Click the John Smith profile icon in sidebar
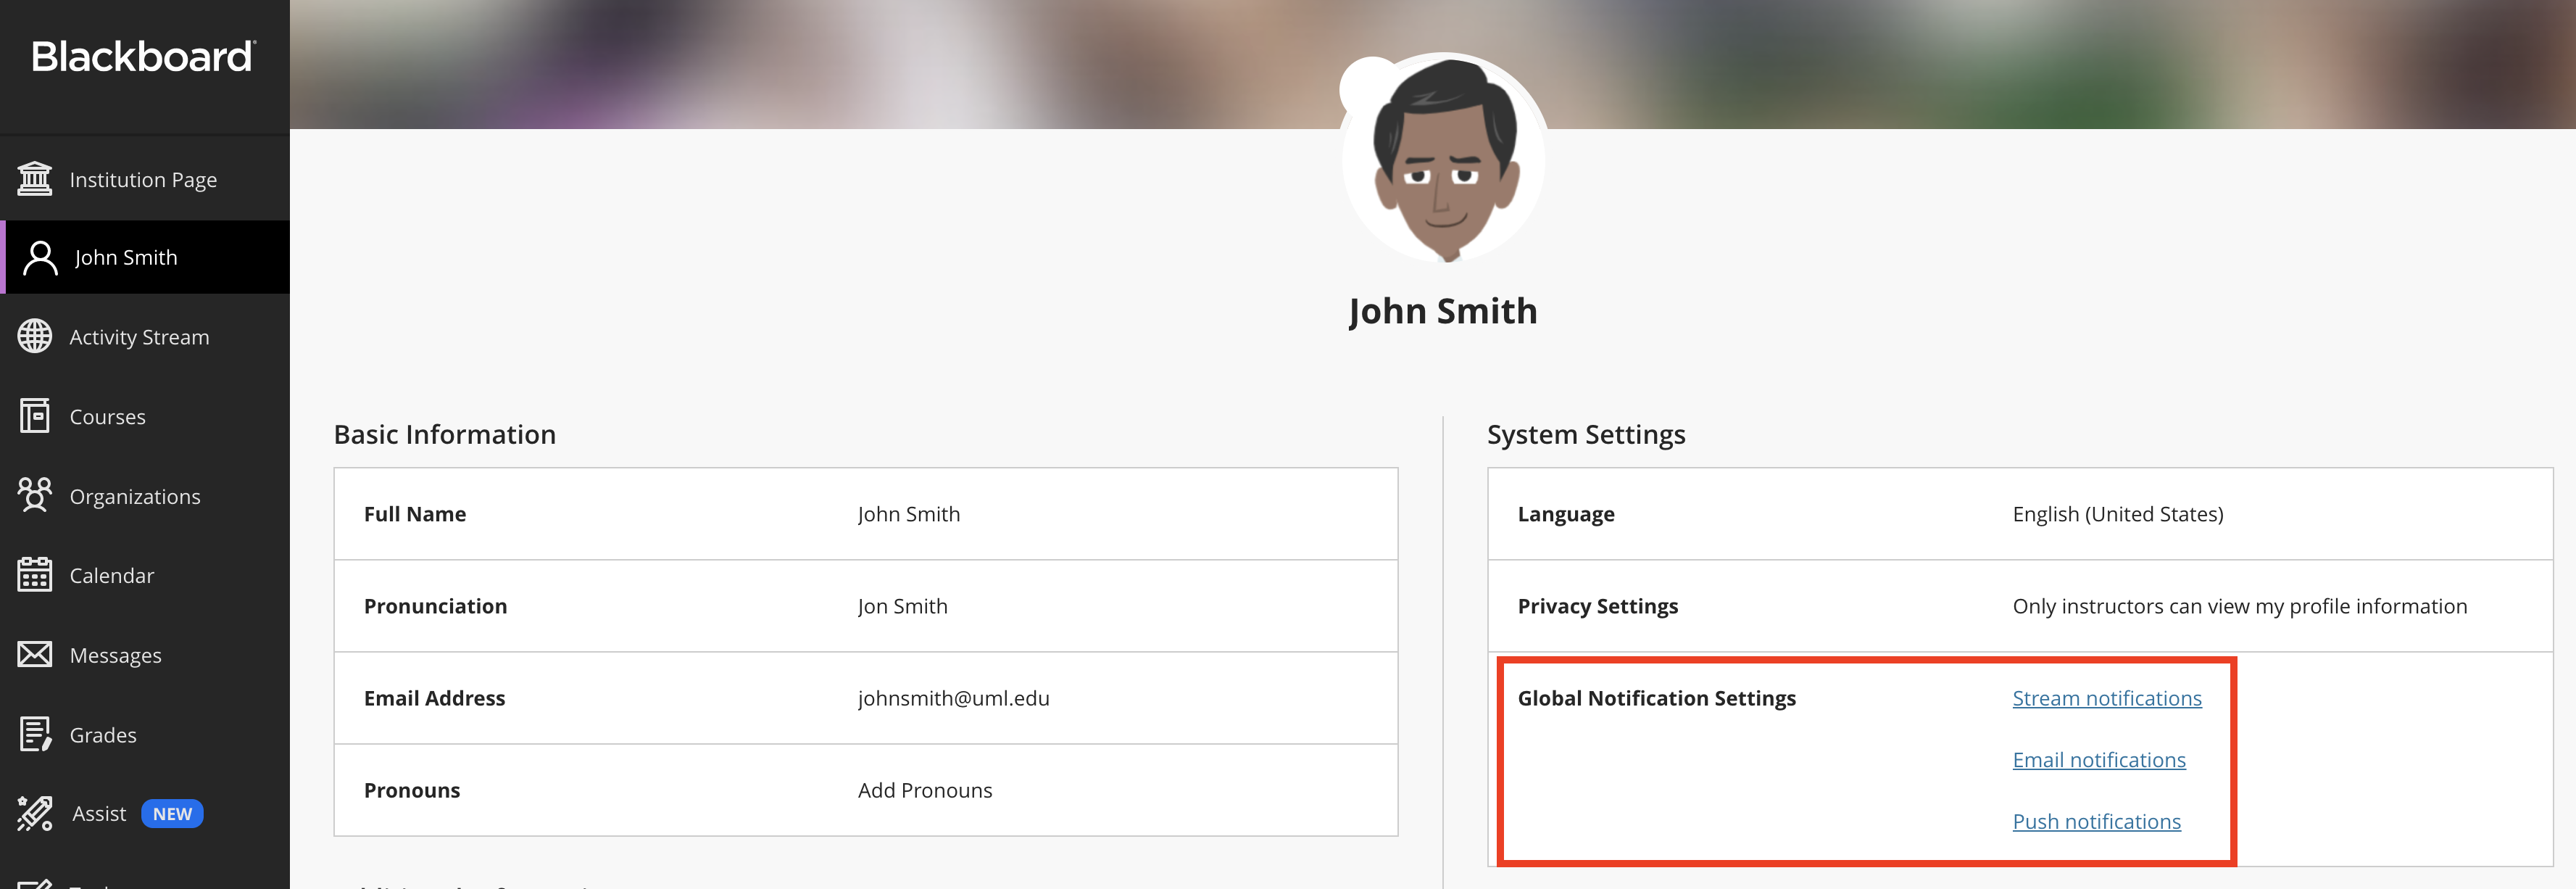The image size is (2576, 889). pyautogui.click(x=40, y=258)
